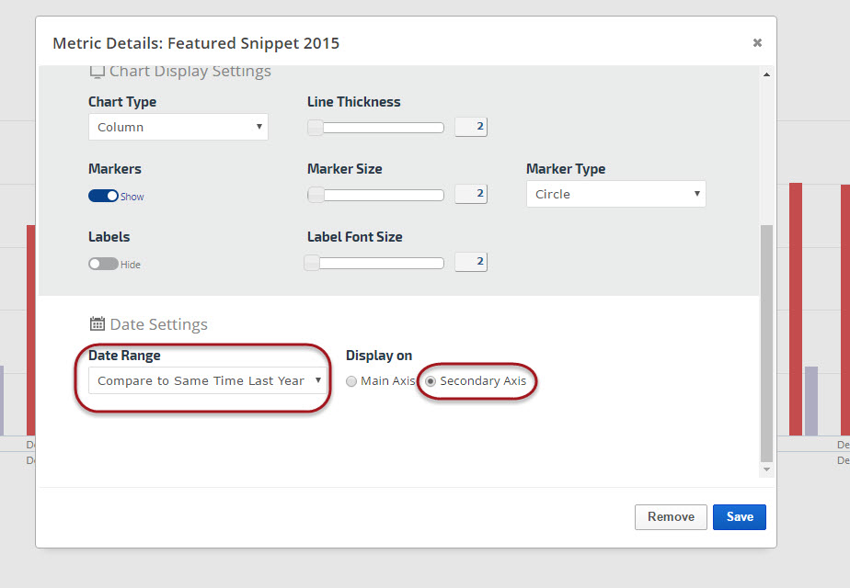
Task: Open the Chart Type dropdown showing Column
Action: (x=178, y=127)
